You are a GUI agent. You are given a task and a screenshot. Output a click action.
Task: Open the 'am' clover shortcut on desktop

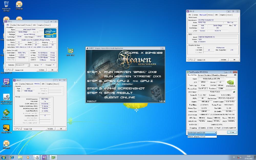click(x=6, y=114)
